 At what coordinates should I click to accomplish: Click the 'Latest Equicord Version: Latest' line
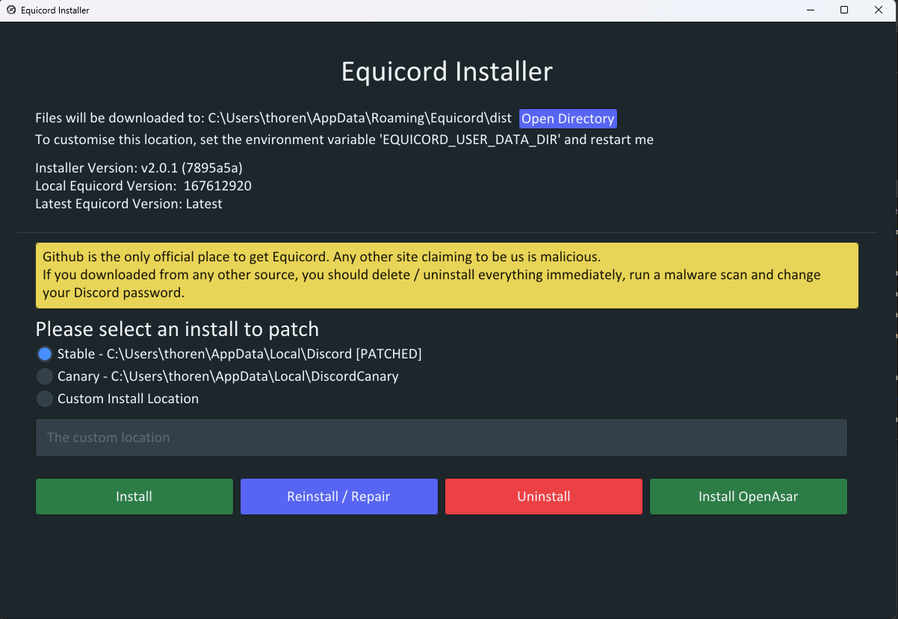128,203
